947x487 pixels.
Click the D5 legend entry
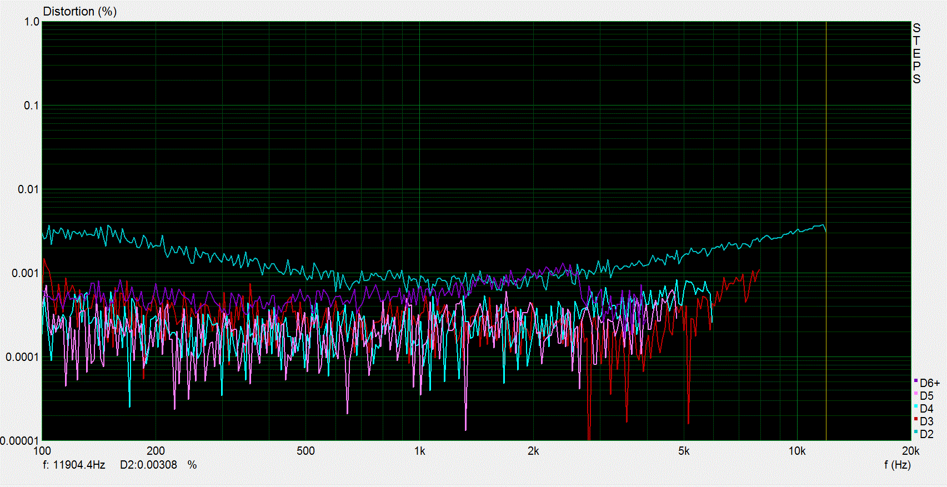tap(924, 396)
